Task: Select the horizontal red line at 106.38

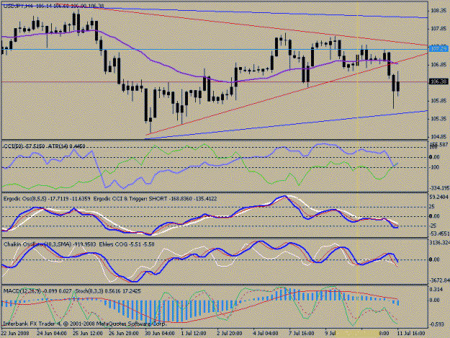Action: click(215, 82)
